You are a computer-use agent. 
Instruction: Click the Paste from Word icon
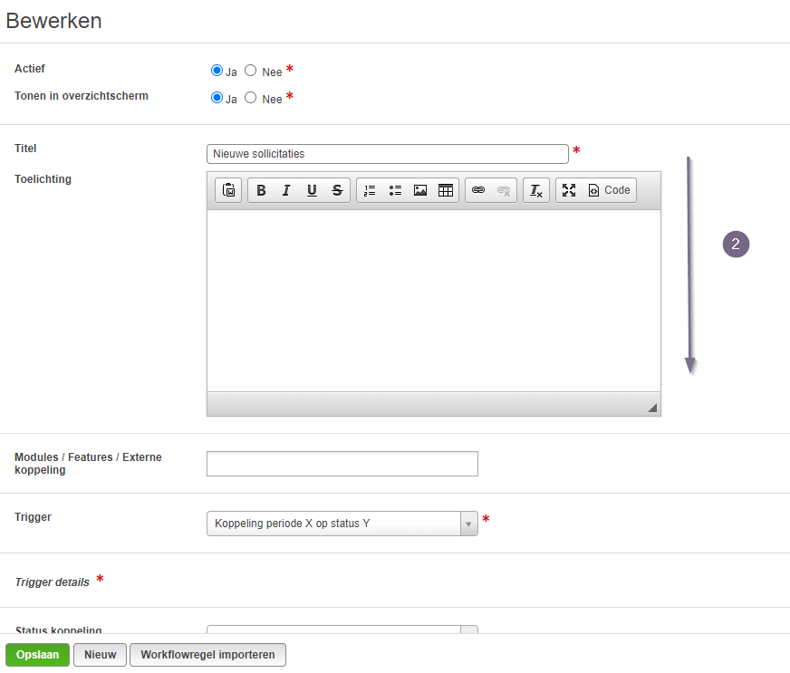click(x=228, y=190)
